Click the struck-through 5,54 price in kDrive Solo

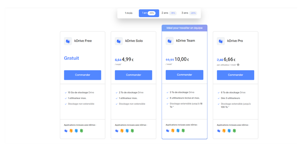point(118,60)
